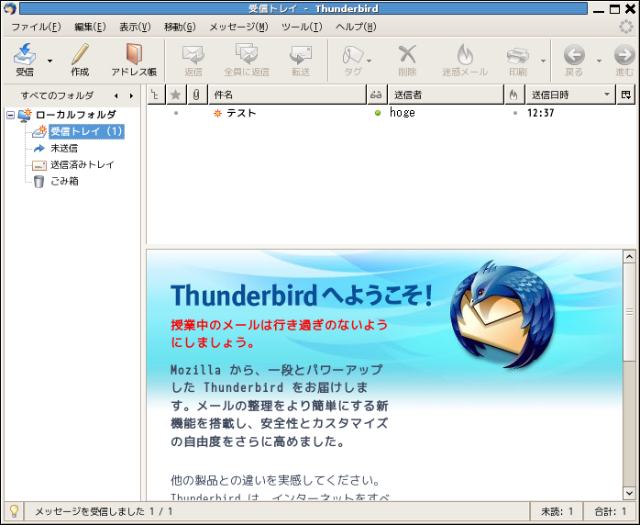Sort by 送信者 column header

tap(446, 95)
